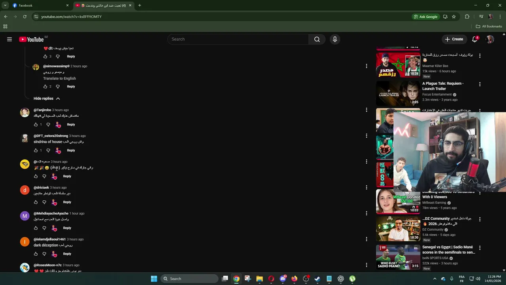Like the comment by @DFT_ostora20strong
The width and height of the screenshot is (506, 285).
(x=36, y=150)
